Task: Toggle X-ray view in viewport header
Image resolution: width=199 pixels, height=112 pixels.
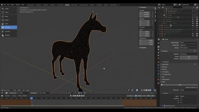Action: pyautogui.click(x=142, y=90)
